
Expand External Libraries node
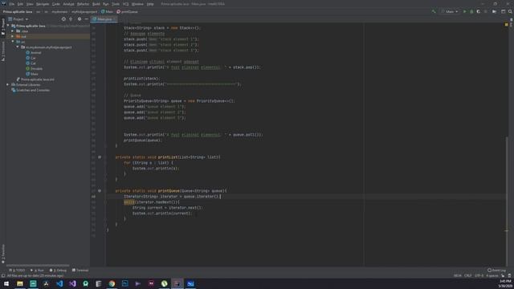pos(8,84)
